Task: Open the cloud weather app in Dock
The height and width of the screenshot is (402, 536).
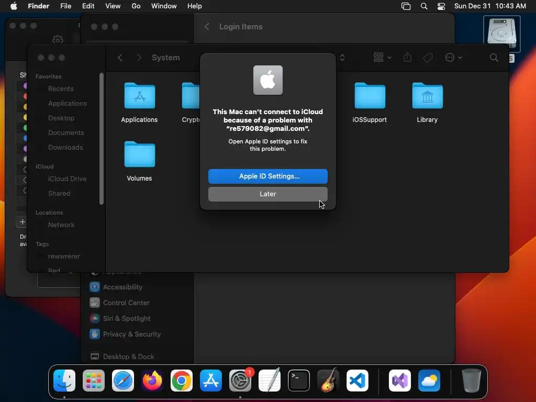Action: coord(429,381)
